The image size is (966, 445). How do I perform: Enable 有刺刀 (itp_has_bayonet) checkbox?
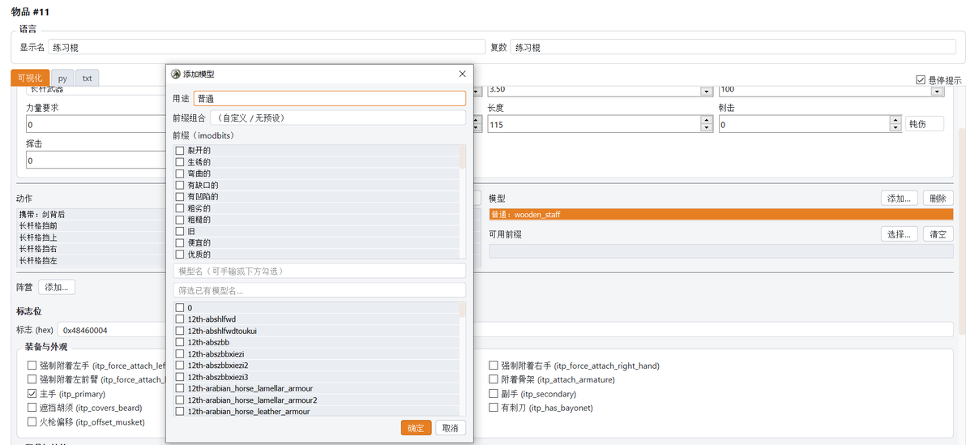(494, 408)
